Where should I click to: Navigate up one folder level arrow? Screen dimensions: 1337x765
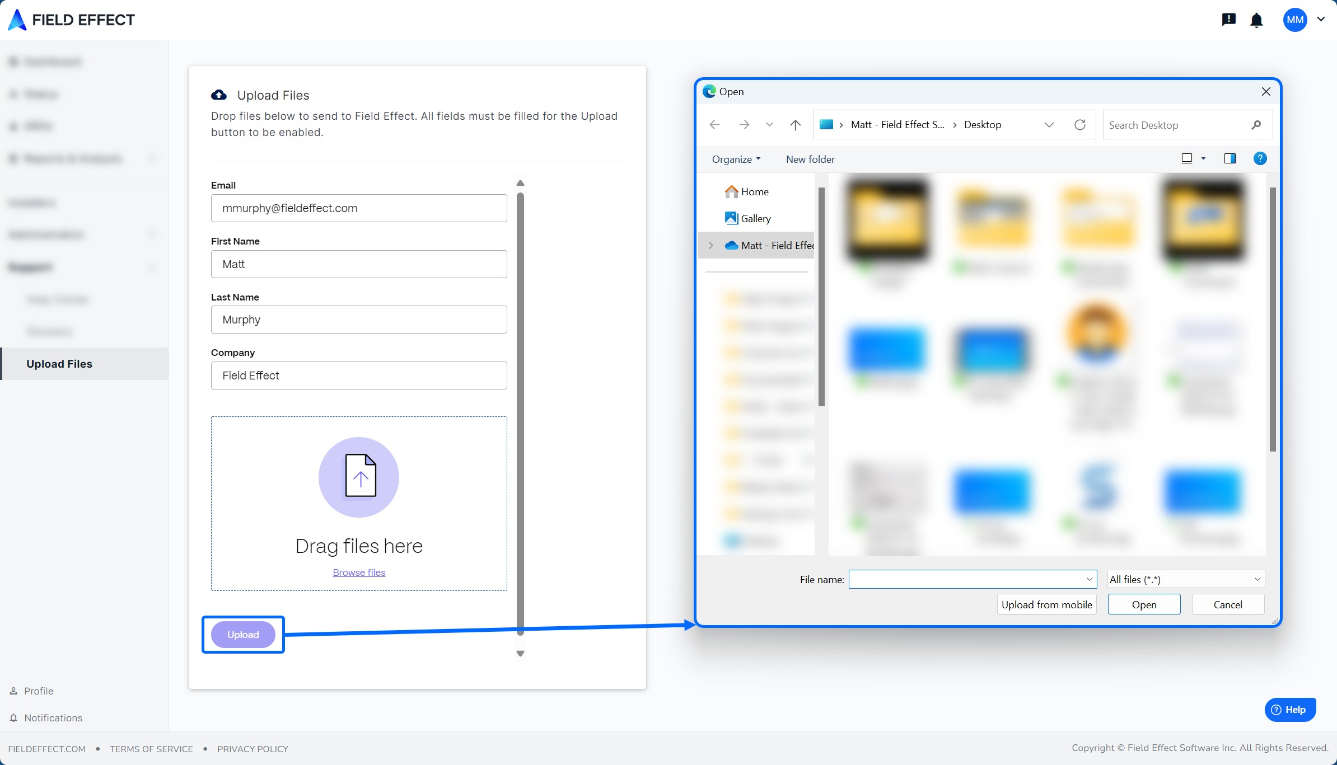795,125
